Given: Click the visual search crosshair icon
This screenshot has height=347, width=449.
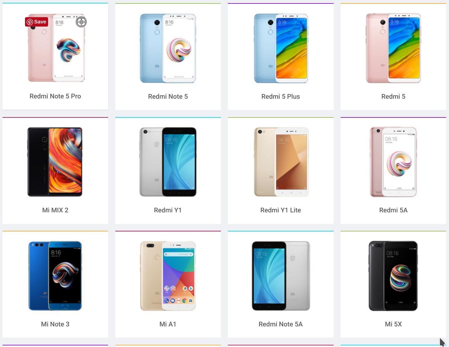Looking at the screenshot, I should 81,22.
